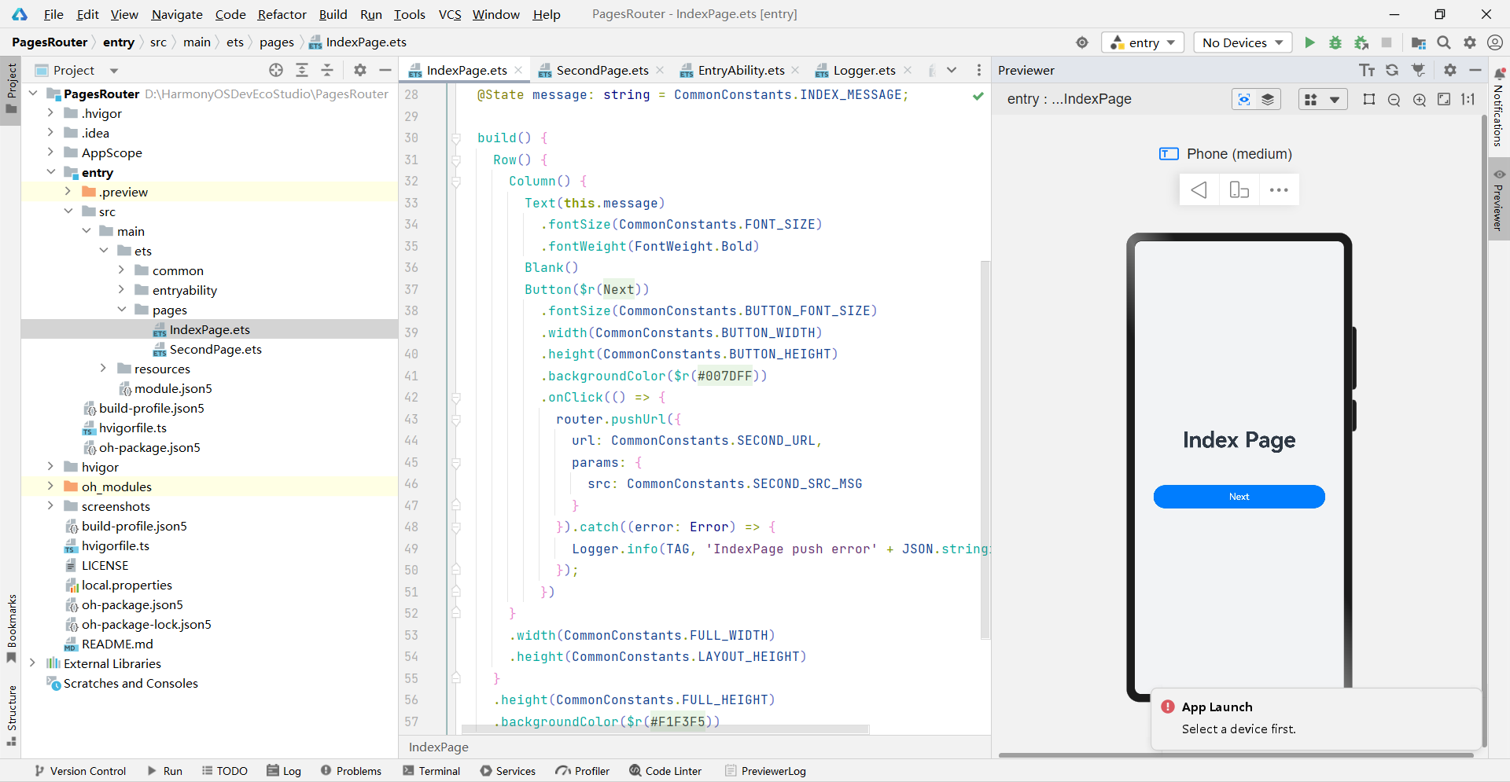Click the Previewer vertical scrollbar
Screen dimensions: 1510x782
(x=1484, y=431)
